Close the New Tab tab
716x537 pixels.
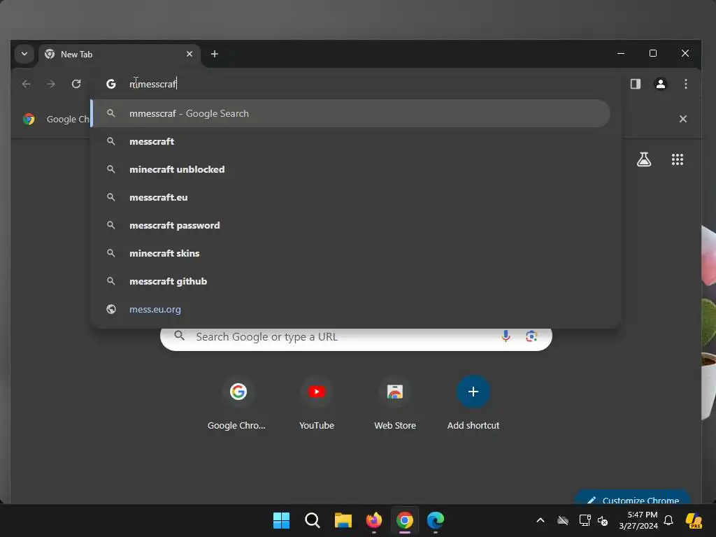pyautogui.click(x=189, y=54)
